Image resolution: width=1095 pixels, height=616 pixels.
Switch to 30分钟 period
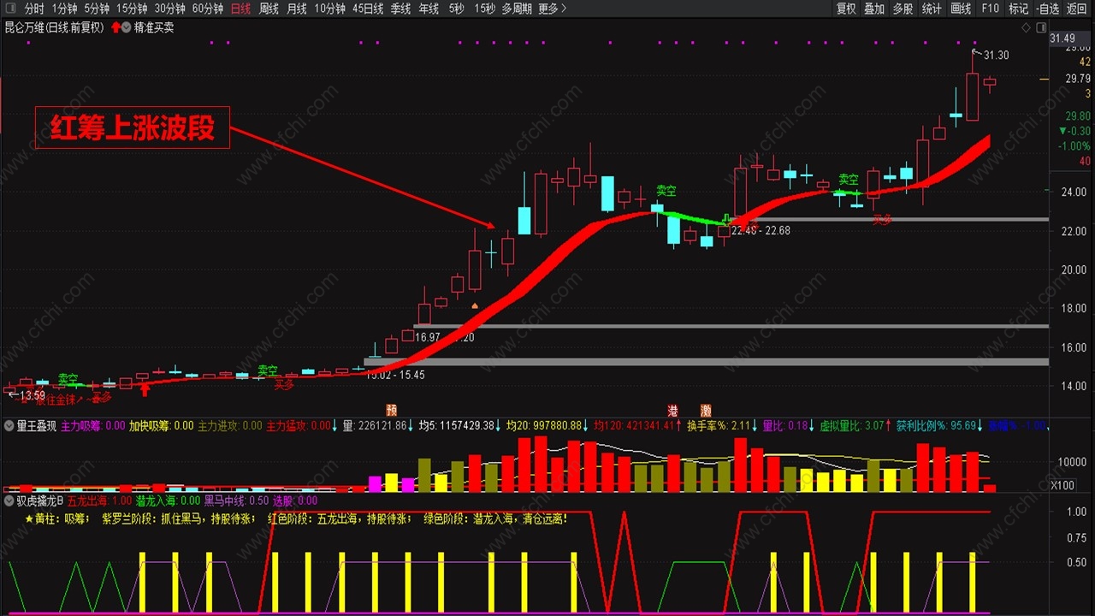click(x=170, y=9)
